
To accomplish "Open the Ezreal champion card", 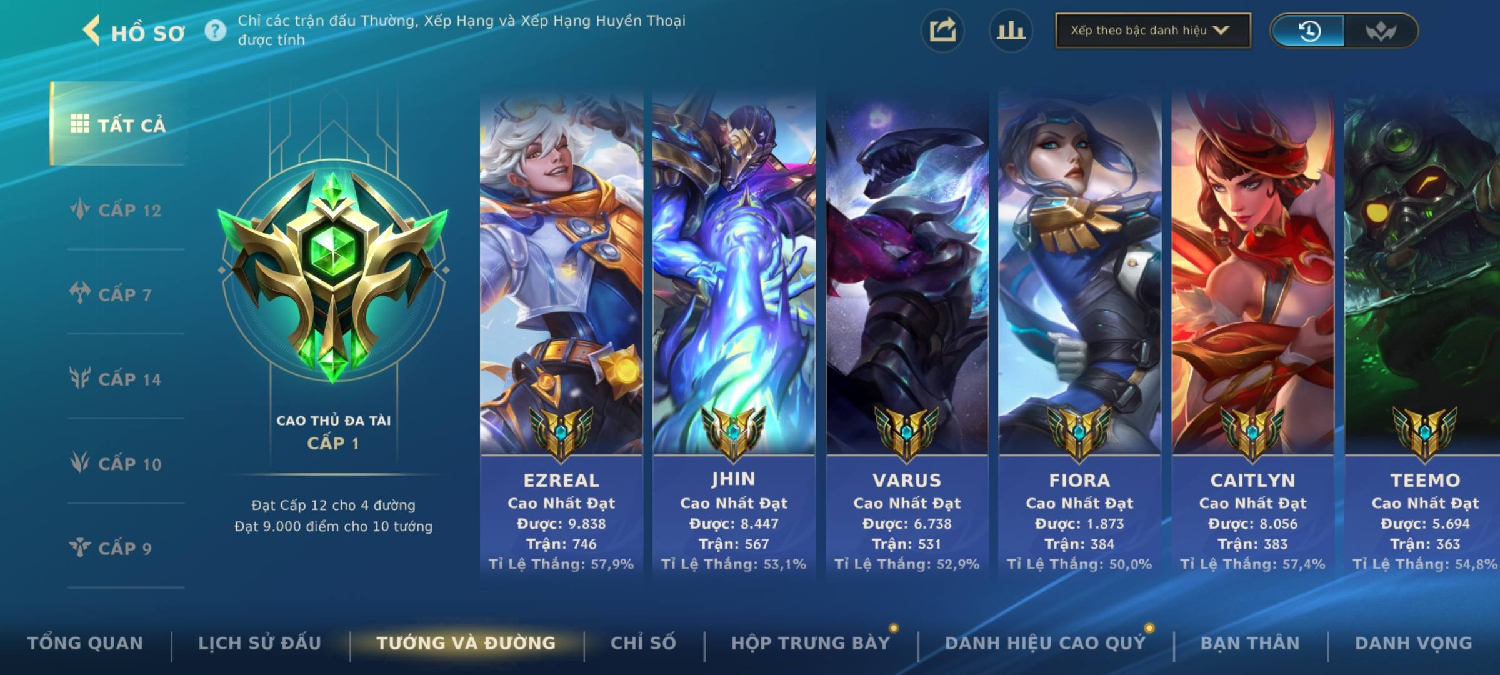I will tap(561, 336).
